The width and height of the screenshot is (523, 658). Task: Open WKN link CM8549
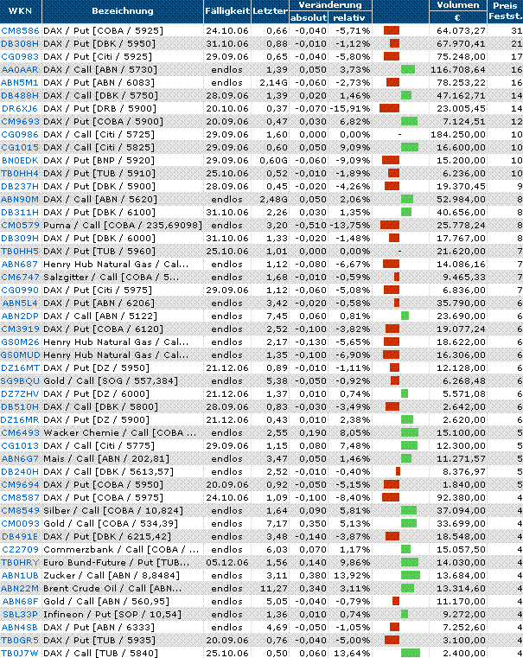point(20,511)
